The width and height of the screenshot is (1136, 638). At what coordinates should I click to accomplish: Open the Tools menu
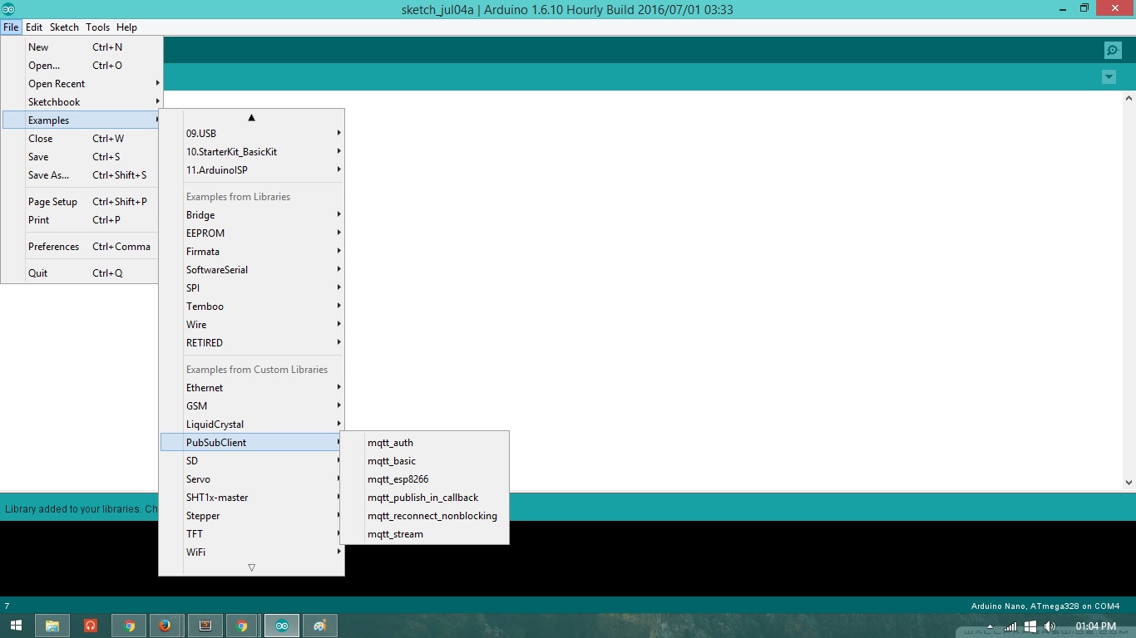click(97, 27)
